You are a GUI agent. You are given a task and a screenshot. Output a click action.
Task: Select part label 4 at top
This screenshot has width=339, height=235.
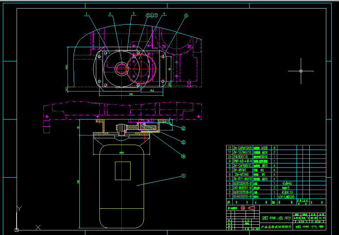tap(164, 14)
